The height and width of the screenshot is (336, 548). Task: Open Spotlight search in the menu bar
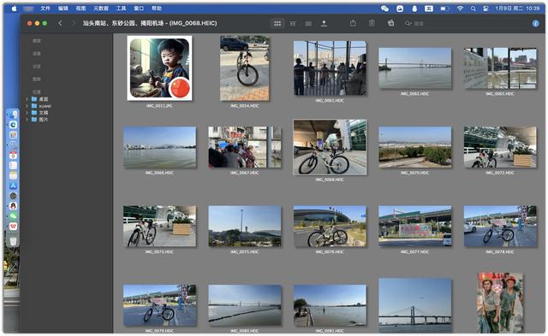point(473,9)
